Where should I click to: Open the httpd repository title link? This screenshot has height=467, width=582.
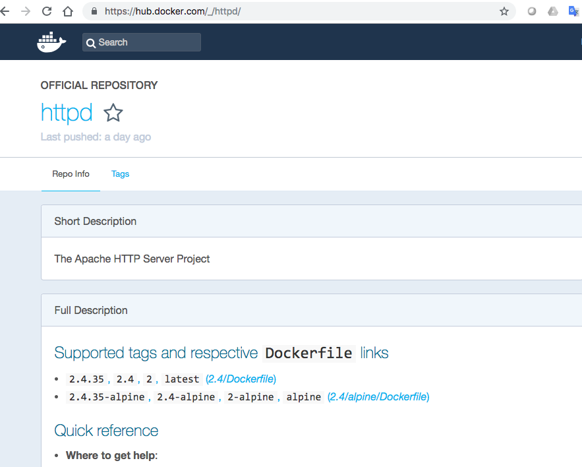point(67,113)
